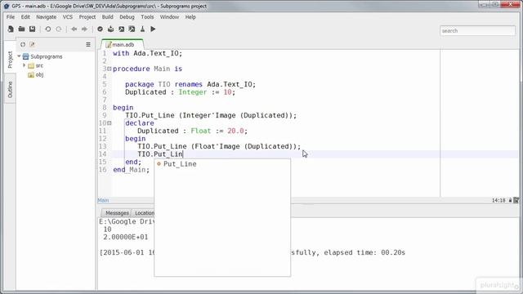Save the current file with floppy icon
Screen dimensions: 523x294
pyautogui.click(x=32, y=29)
